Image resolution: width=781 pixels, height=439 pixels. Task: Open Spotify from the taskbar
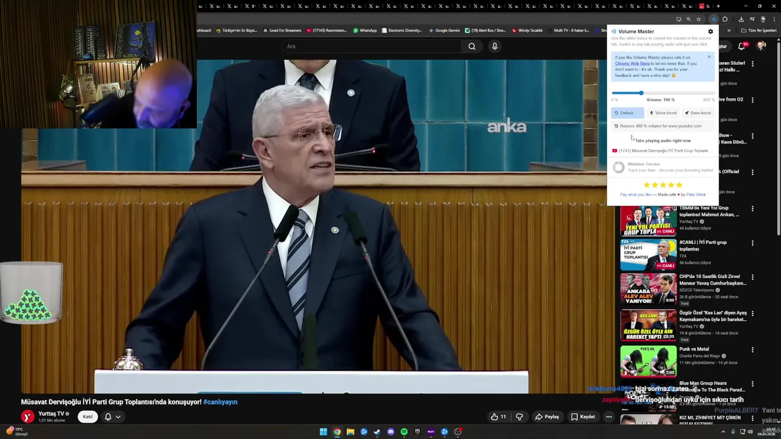tap(404, 432)
